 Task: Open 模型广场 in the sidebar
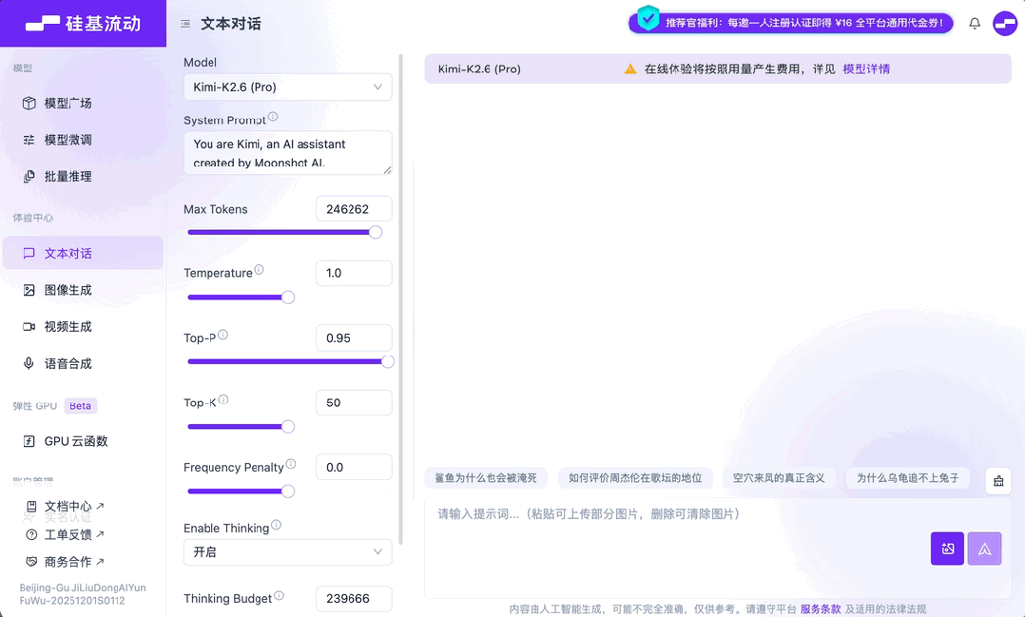pos(83,104)
